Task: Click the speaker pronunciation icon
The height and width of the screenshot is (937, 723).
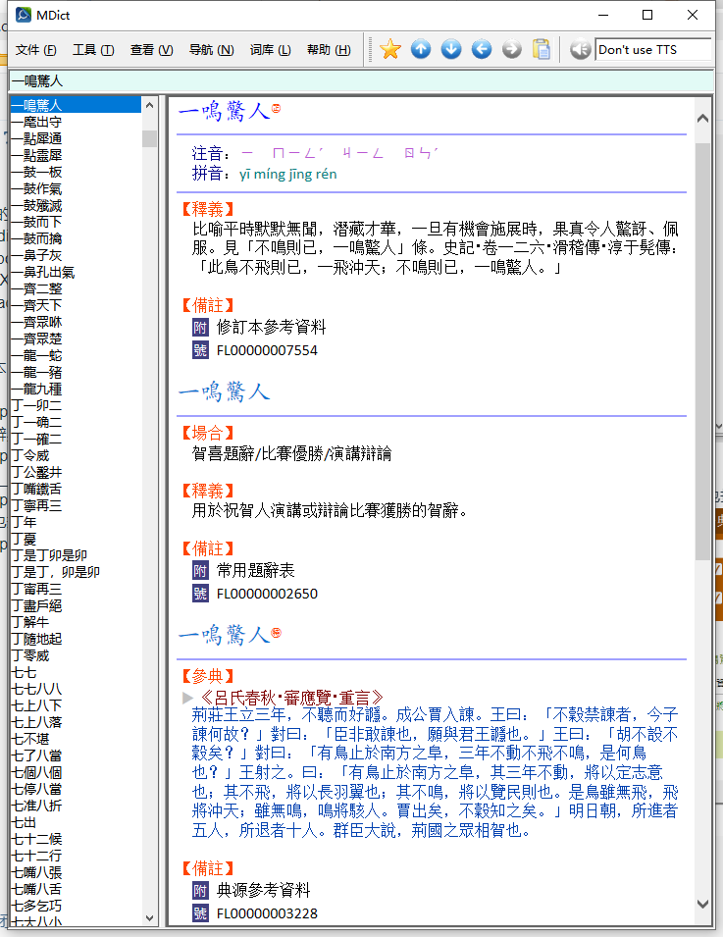Action: click(580, 49)
